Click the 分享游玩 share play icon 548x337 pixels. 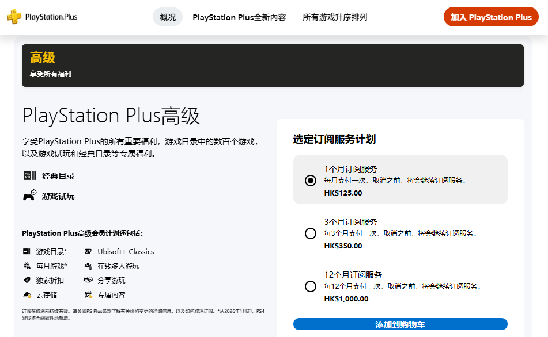(88, 280)
